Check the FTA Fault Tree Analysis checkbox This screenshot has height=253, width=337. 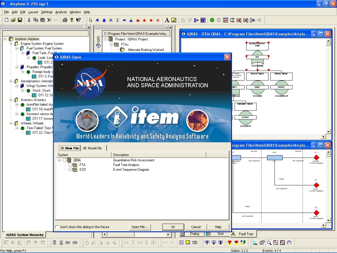[x=70, y=165]
